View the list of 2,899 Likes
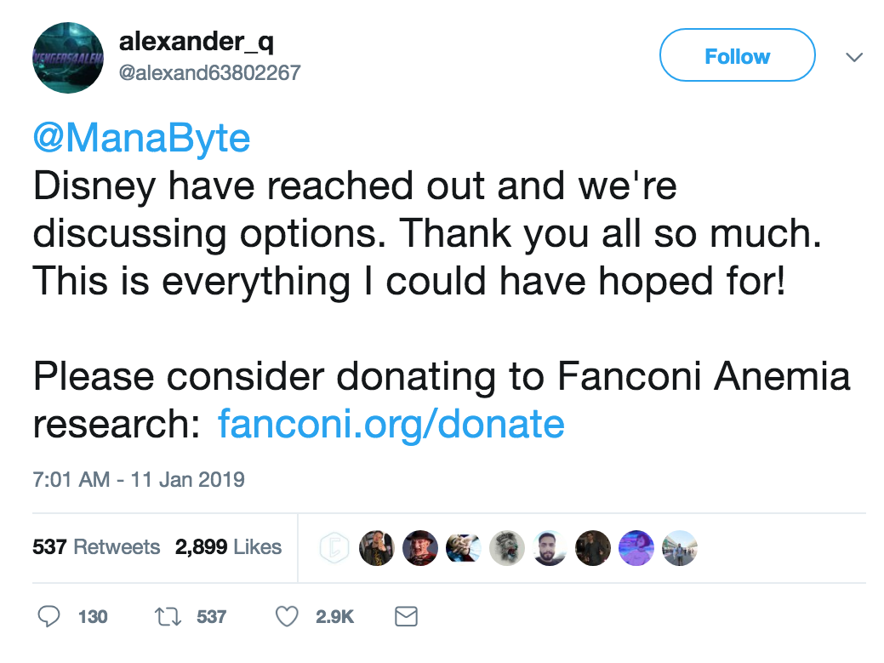This screenshot has width=884, height=663. tap(228, 546)
